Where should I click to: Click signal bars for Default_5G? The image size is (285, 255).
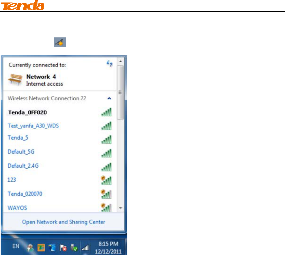[106, 153]
